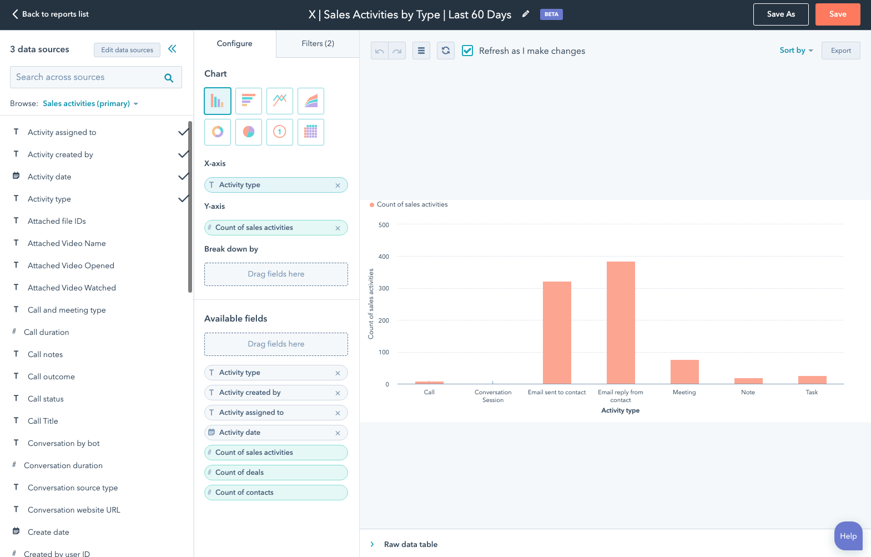Switch to the Filters (2) tab
This screenshot has width=871, height=557.
point(318,43)
